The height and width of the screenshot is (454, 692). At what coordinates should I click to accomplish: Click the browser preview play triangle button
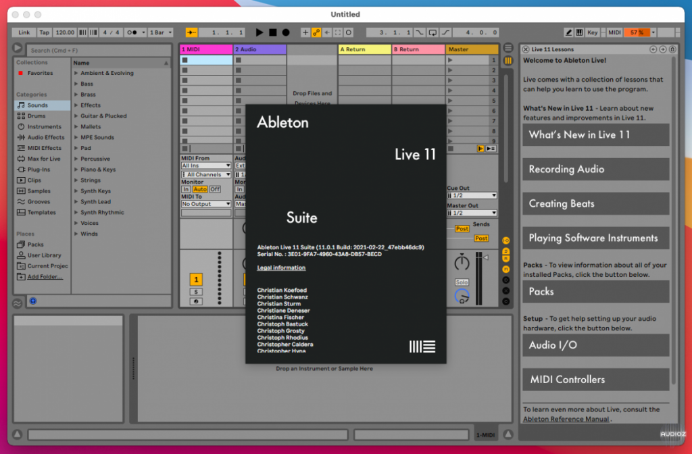(x=17, y=48)
